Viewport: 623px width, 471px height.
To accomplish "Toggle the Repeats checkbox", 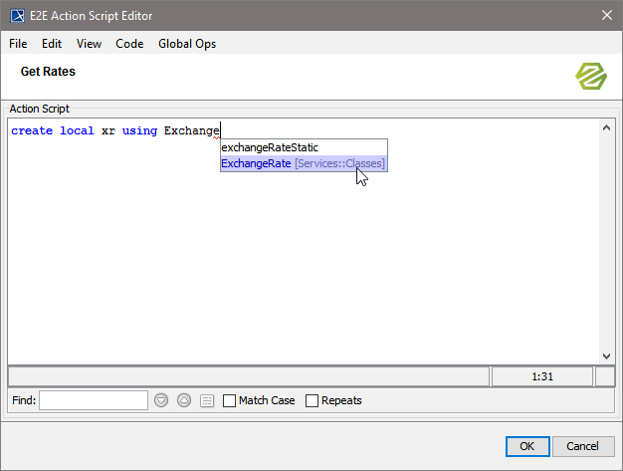I will [312, 400].
